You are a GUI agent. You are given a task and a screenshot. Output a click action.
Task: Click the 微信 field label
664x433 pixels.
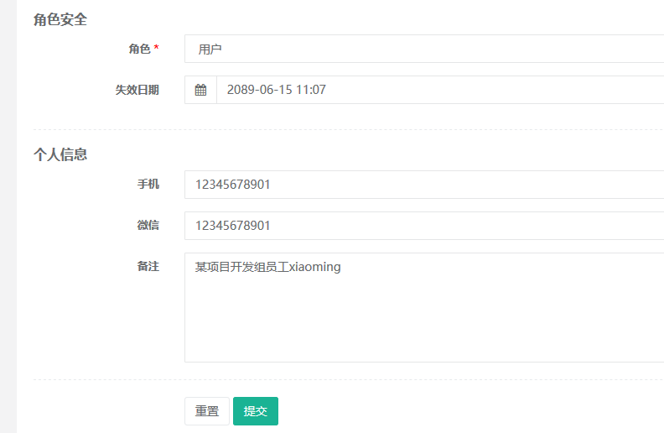[148, 226]
